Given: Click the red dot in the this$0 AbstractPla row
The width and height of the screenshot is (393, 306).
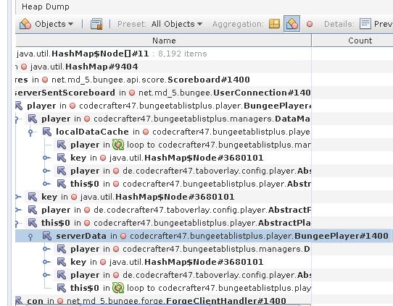Looking at the screenshot, I should (87, 223).
